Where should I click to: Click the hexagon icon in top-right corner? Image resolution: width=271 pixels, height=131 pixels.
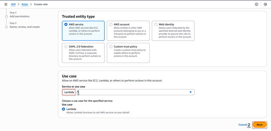pos(265,4)
